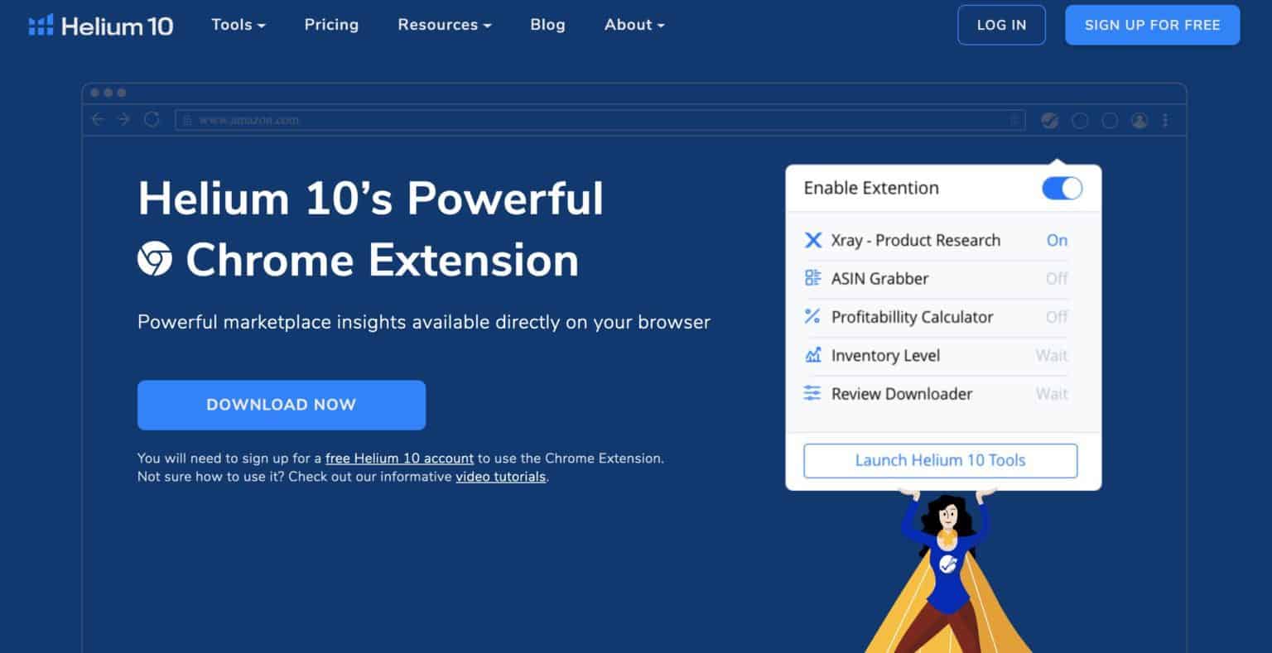Click the ASIN Grabber icon
This screenshot has height=653, width=1272.
pyautogui.click(x=813, y=278)
